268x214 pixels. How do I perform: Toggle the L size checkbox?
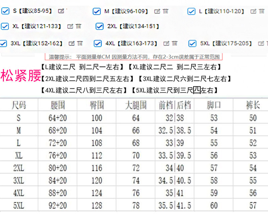pyautogui.click(x=191, y=11)
